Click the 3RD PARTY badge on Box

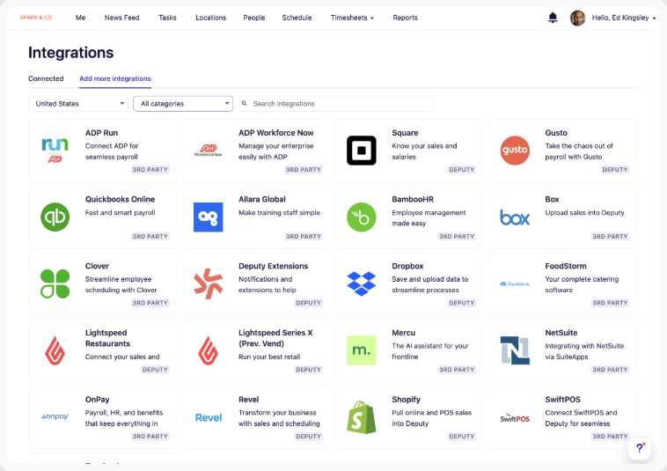(x=610, y=237)
